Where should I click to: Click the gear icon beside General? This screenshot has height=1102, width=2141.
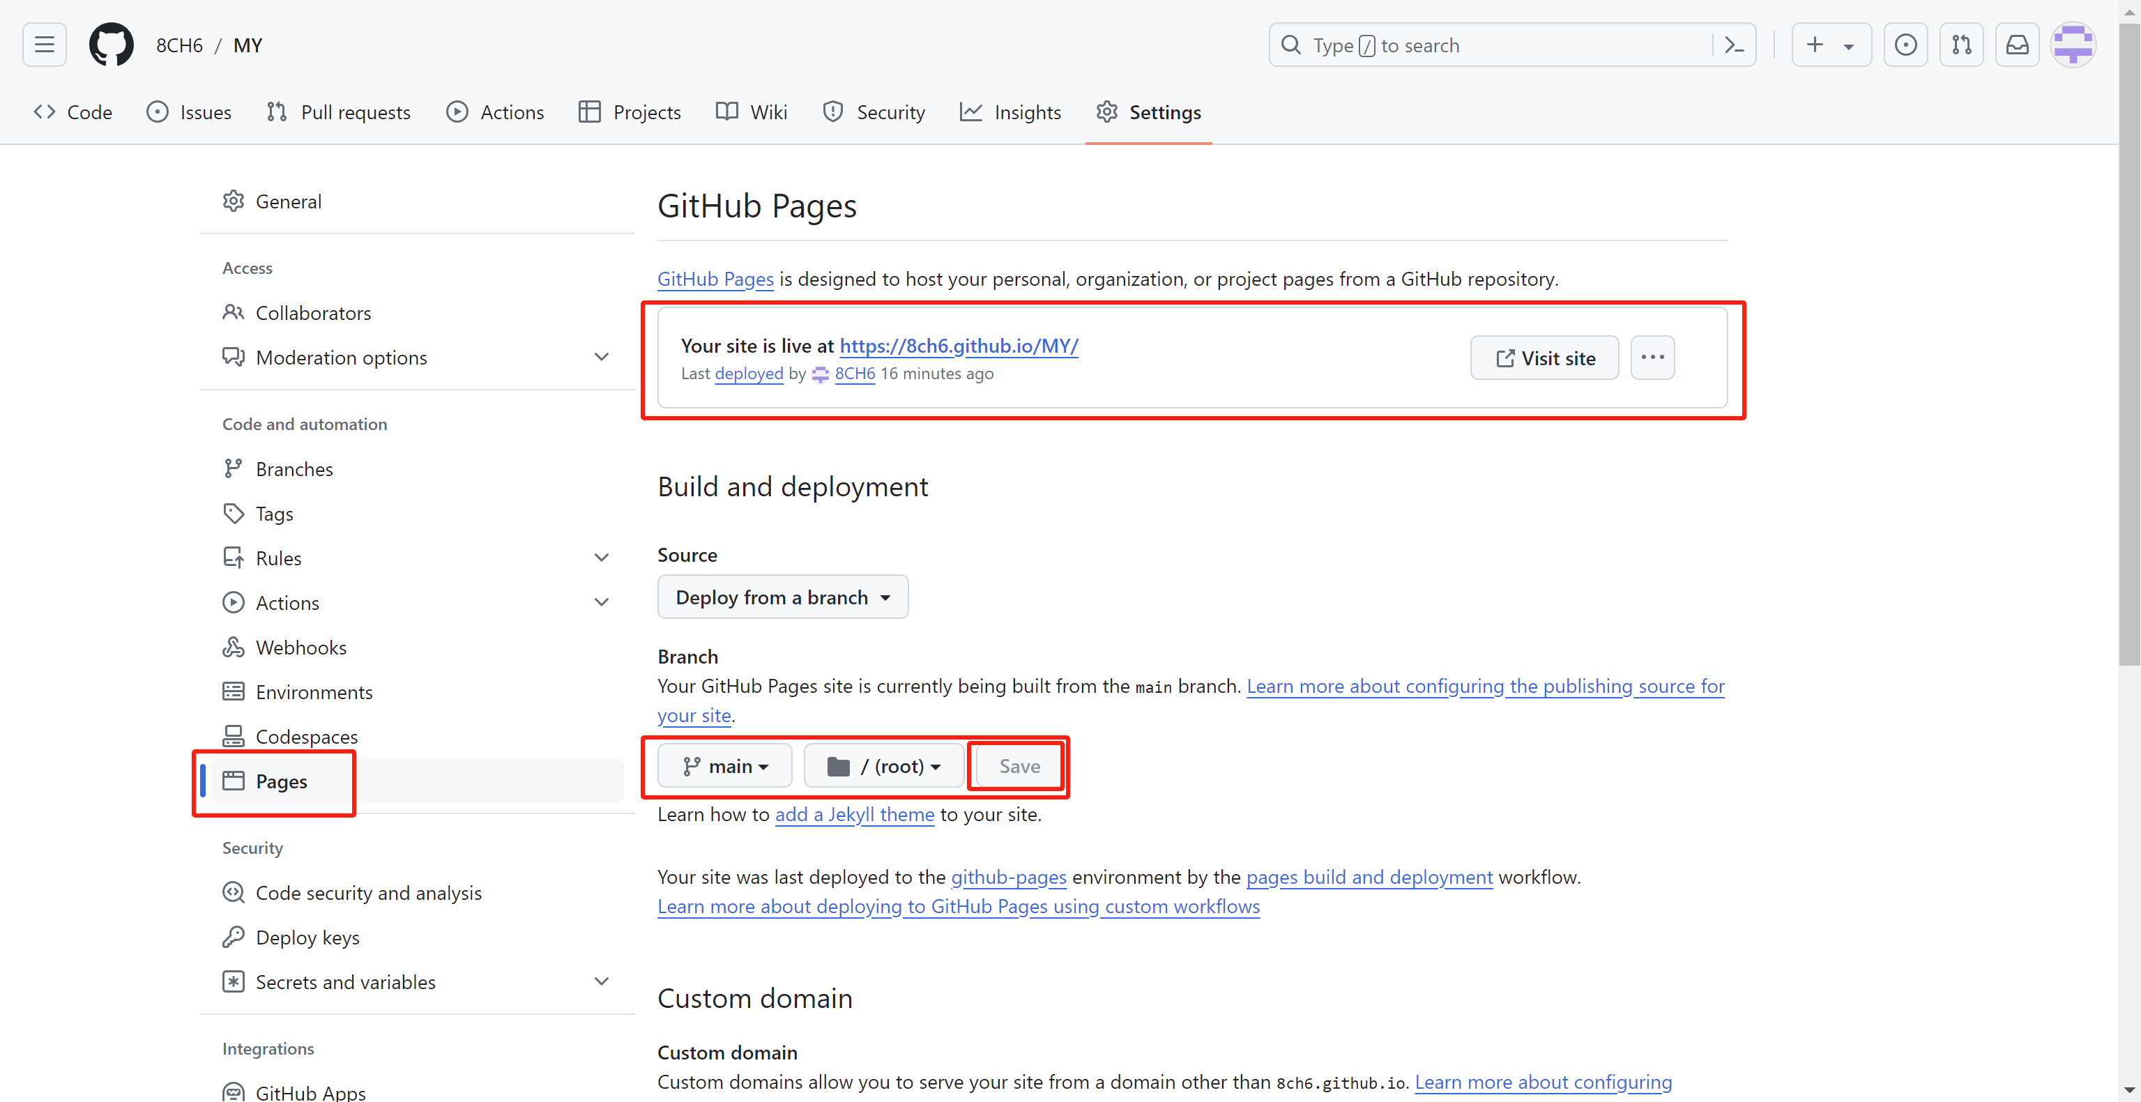coord(234,201)
